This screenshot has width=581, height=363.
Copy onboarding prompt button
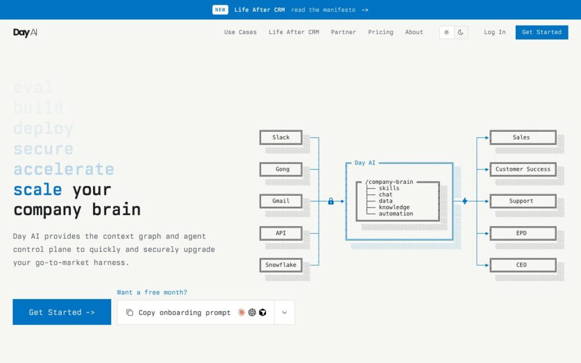196,313
